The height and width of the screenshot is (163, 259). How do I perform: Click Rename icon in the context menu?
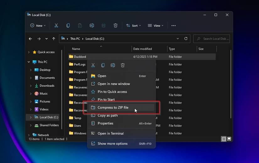[113, 65]
